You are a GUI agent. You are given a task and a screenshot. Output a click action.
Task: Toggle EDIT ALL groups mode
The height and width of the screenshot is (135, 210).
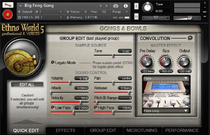pyautogui.click(x=27, y=85)
